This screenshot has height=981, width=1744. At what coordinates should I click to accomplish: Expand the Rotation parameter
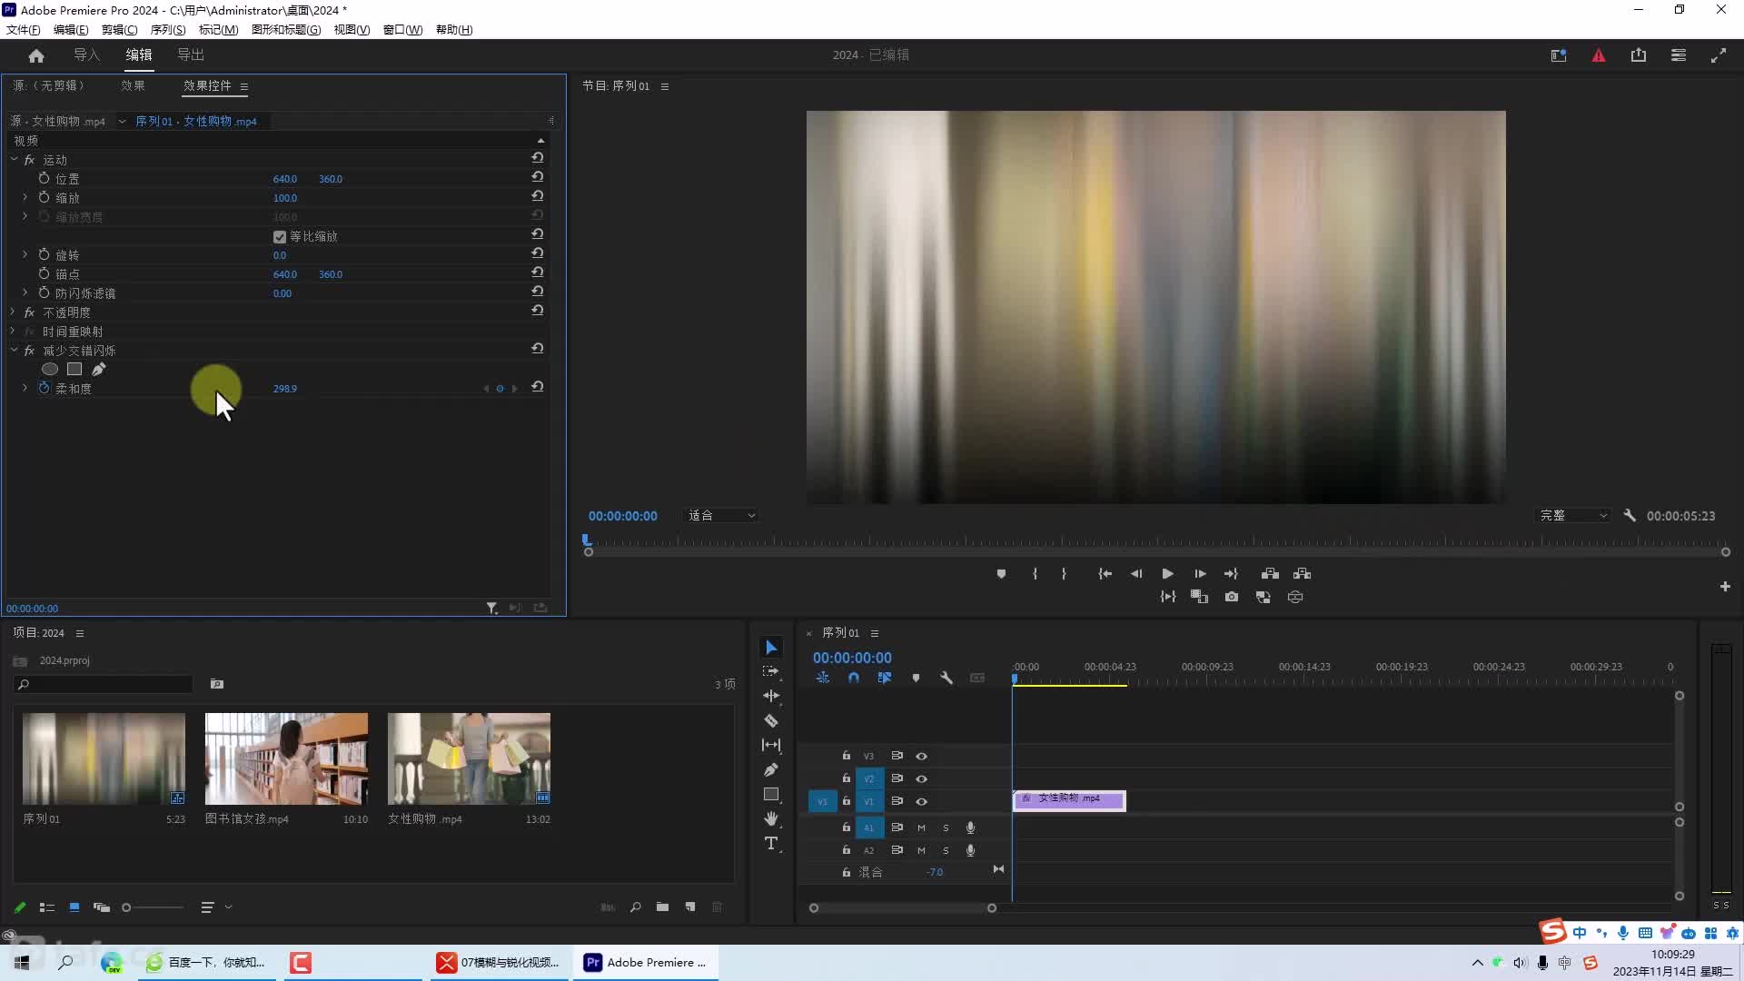coord(25,254)
